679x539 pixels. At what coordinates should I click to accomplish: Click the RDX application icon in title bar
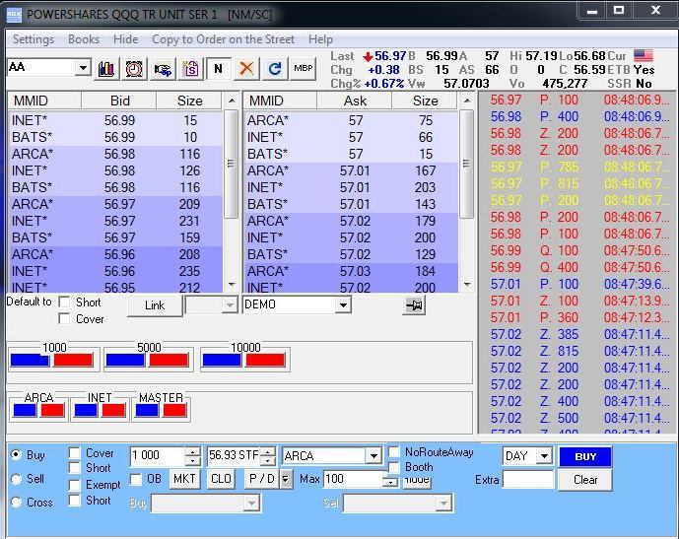click(x=15, y=15)
